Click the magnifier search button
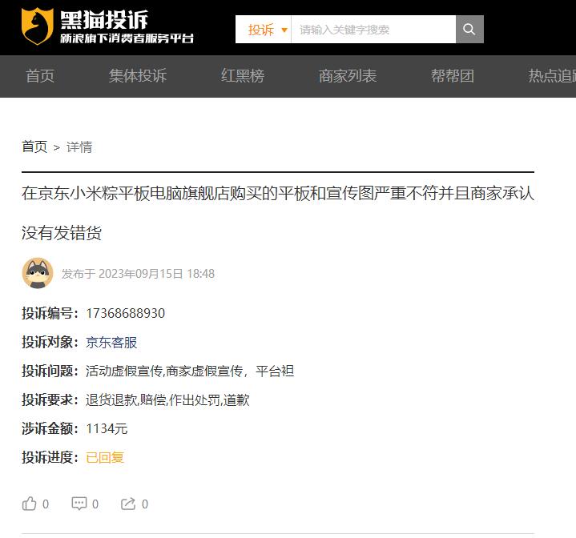 [469, 30]
